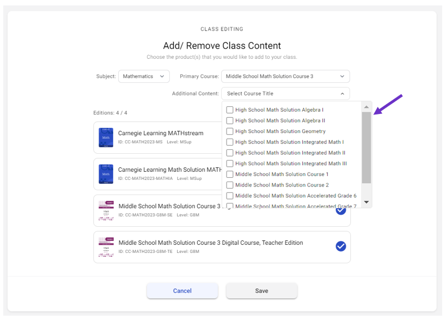Click the Save button
446x320 pixels.
tap(262, 291)
